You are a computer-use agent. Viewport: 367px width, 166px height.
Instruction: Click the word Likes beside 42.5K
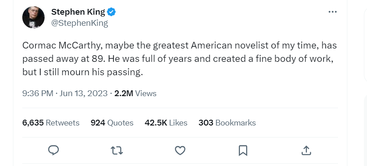coord(178,123)
